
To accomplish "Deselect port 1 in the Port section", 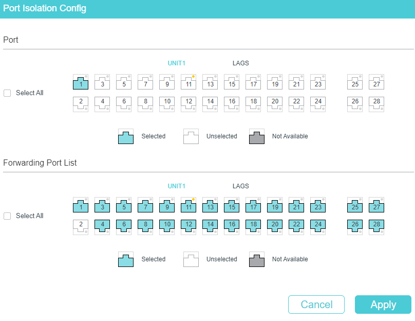I will pyautogui.click(x=81, y=82).
